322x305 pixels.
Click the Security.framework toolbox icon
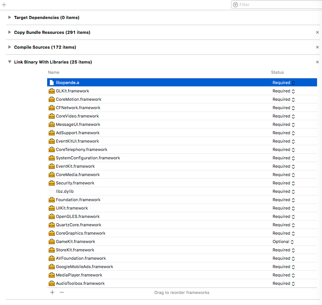click(x=51, y=183)
